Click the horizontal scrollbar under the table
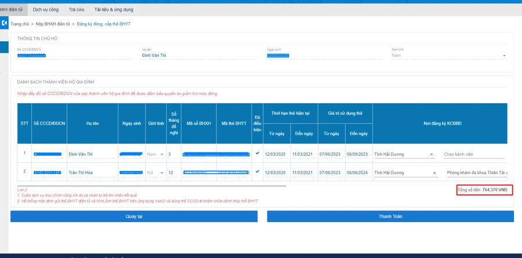 click(x=151, y=186)
